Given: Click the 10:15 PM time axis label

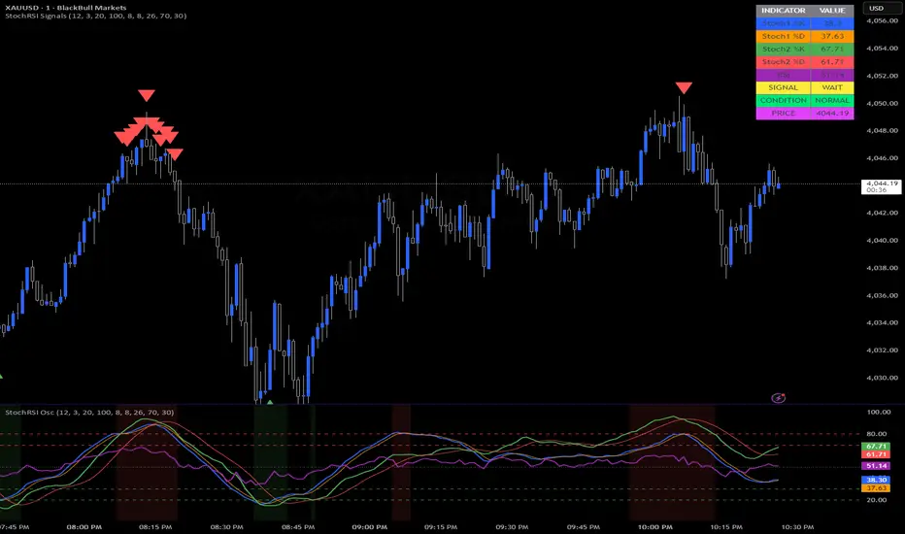Looking at the screenshot, I should (726, 527).
